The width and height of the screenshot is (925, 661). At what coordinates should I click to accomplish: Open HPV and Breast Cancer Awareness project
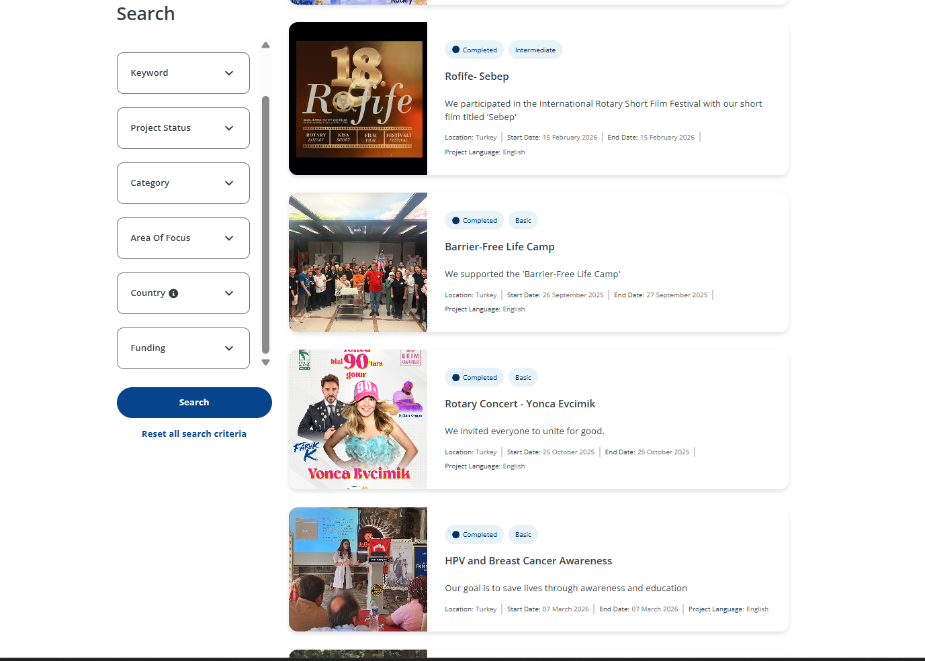click(x=528, y=561)
